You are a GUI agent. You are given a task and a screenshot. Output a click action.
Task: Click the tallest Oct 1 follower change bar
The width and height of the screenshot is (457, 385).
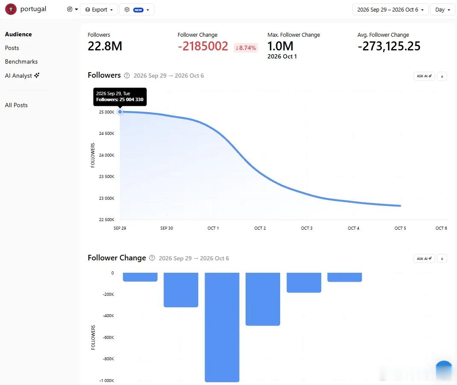point(222,327)
